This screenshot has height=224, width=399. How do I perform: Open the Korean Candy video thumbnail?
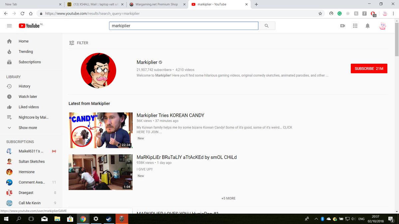coord(100,130)
